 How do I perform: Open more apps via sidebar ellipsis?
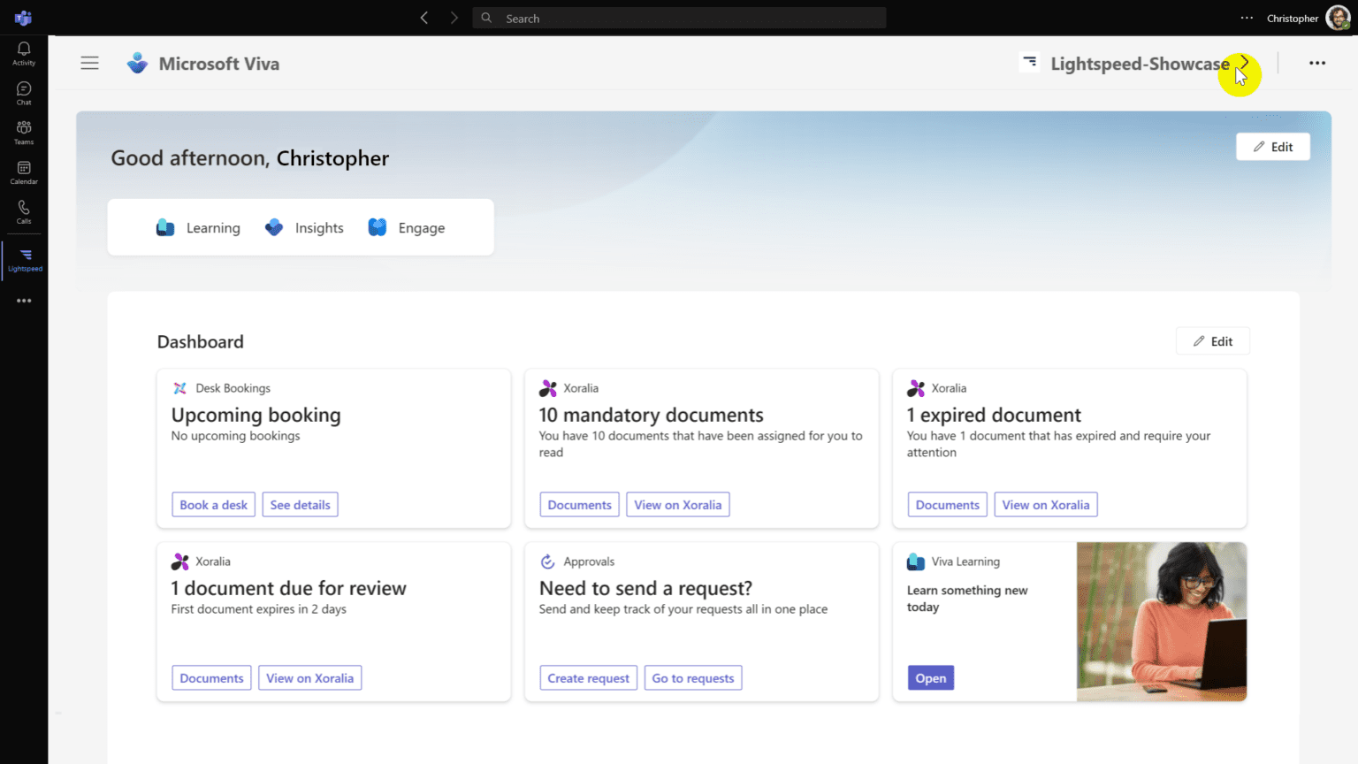click(x=23, y=300)
